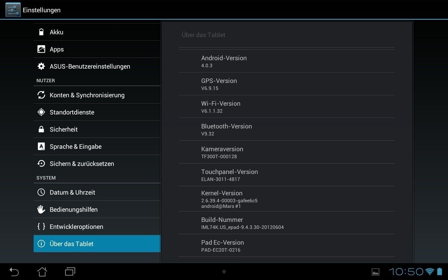Tap the Home navigation button
Viewport: 448px width, 280px height.
[x=42, y=272]
